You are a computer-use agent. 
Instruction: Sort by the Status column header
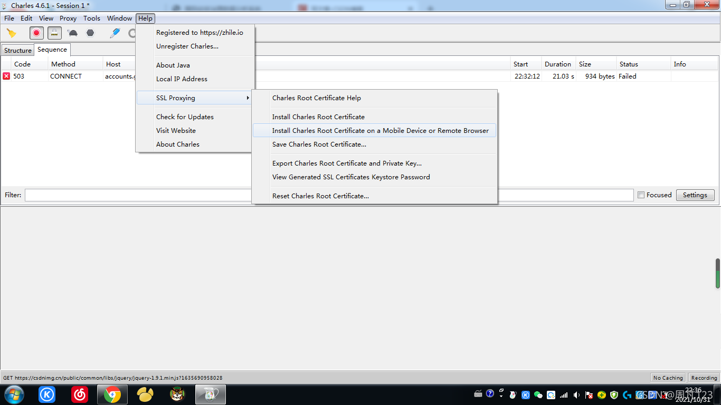(644, 64)
